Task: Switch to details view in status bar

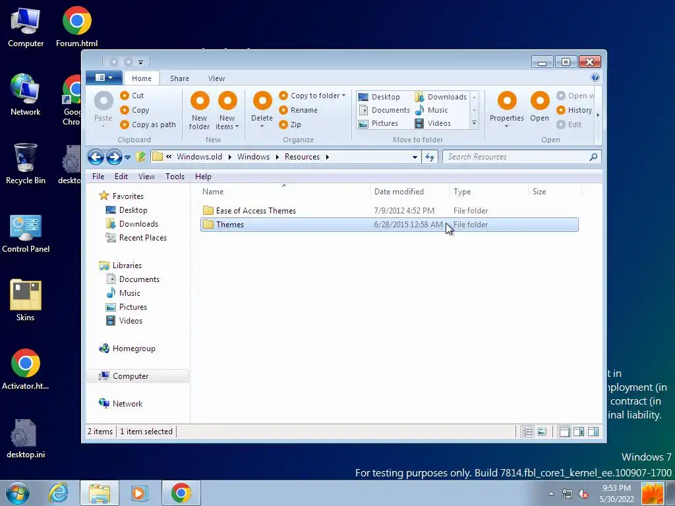Action: [527, 432]
